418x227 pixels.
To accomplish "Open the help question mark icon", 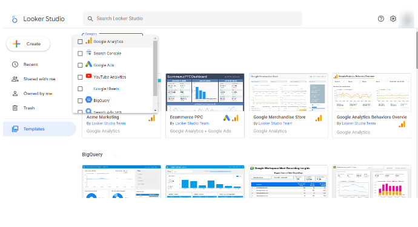I will coord(380,19).
